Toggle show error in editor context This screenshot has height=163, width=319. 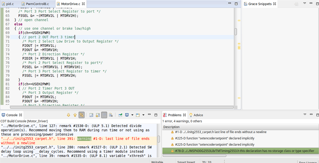(81, 115)
